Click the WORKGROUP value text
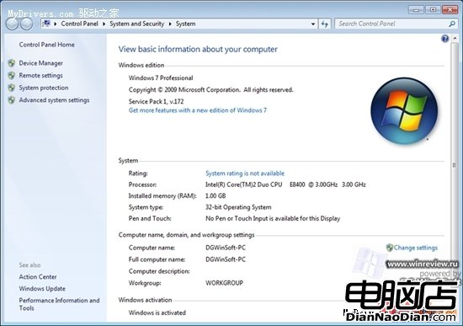463x326 pixels. (224, 283)
